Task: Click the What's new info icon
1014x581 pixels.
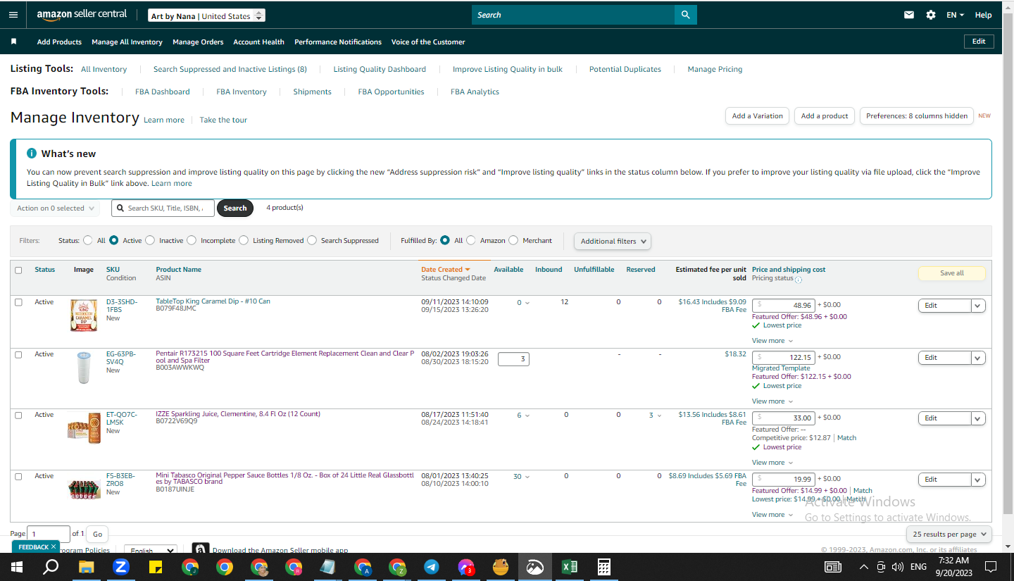Action: coord(32,154)
